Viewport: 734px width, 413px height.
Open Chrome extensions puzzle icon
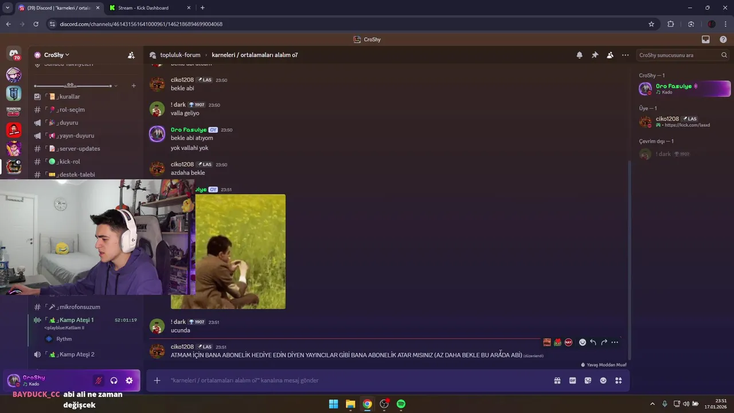click(x=671, y=24)
